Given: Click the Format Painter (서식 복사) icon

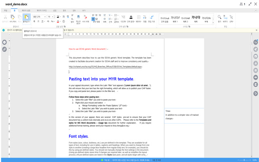Looking at the screenshot, I should (13, 17).
